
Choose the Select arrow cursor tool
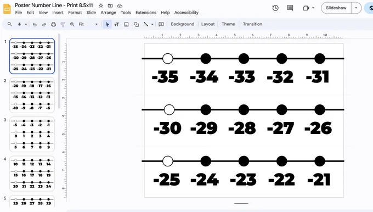coord(107,24)
